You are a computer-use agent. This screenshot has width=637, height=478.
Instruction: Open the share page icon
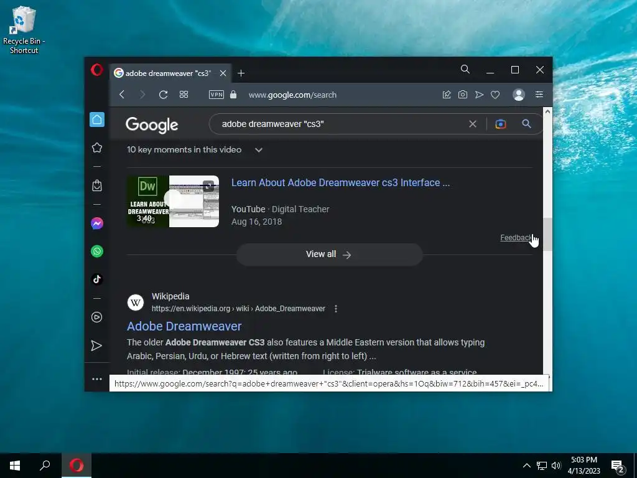[x=447, y=95]
